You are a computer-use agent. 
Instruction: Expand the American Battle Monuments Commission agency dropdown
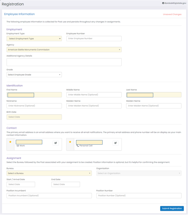pyautogui.click(x=64, y=49)
